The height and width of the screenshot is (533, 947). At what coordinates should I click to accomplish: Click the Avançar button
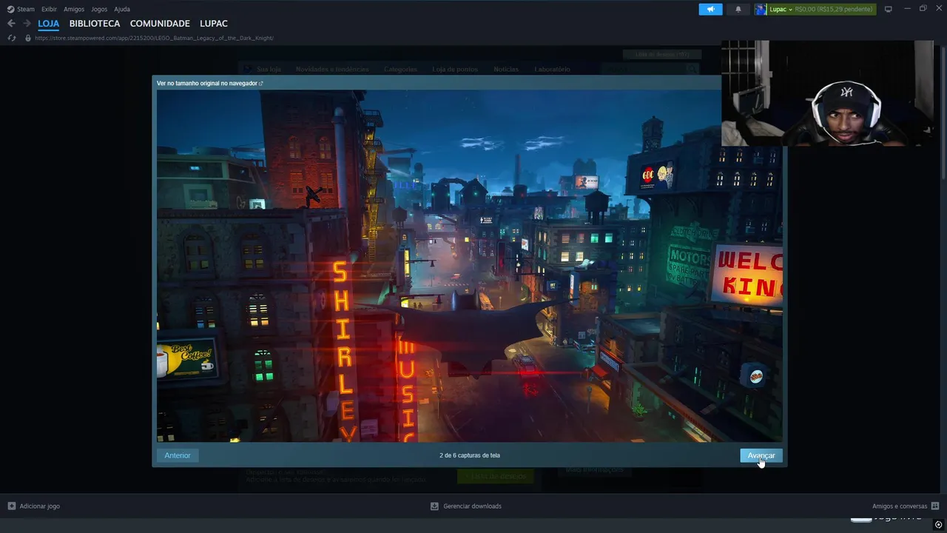coord(761,455)
